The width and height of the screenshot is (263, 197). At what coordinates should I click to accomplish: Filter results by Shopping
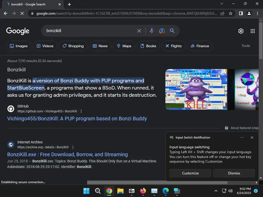pos(73,46)
